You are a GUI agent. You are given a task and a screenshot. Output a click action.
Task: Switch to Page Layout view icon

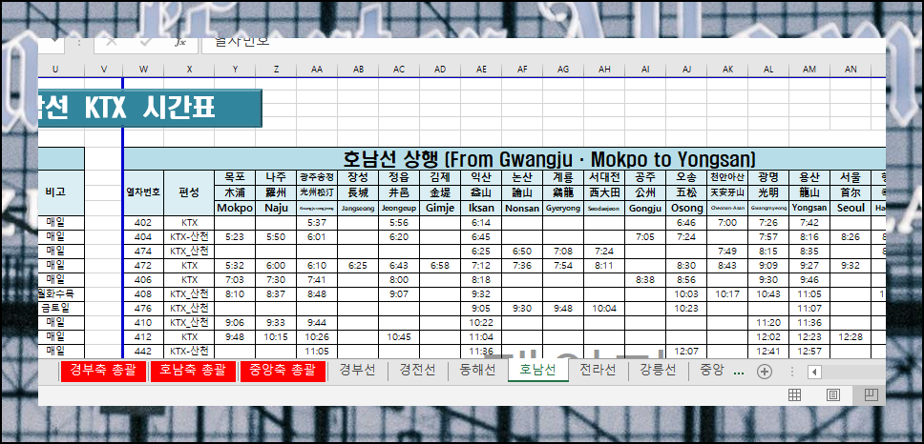point(832,394)
